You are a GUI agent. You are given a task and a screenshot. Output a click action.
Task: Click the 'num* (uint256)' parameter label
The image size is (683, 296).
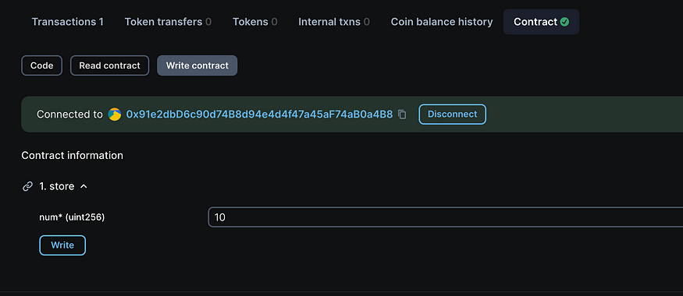tap(72, 217)
